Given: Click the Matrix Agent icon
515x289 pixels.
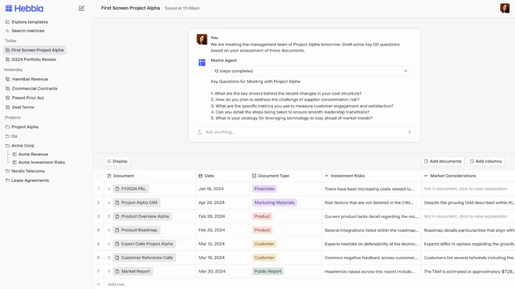Looking at the screenshot, I should point(202,62).
